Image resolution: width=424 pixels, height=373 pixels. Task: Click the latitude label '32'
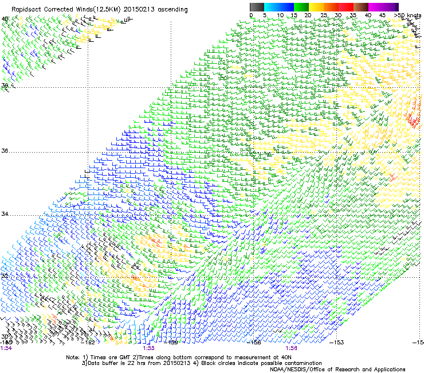pyautogui.click(x=5, y=276)
